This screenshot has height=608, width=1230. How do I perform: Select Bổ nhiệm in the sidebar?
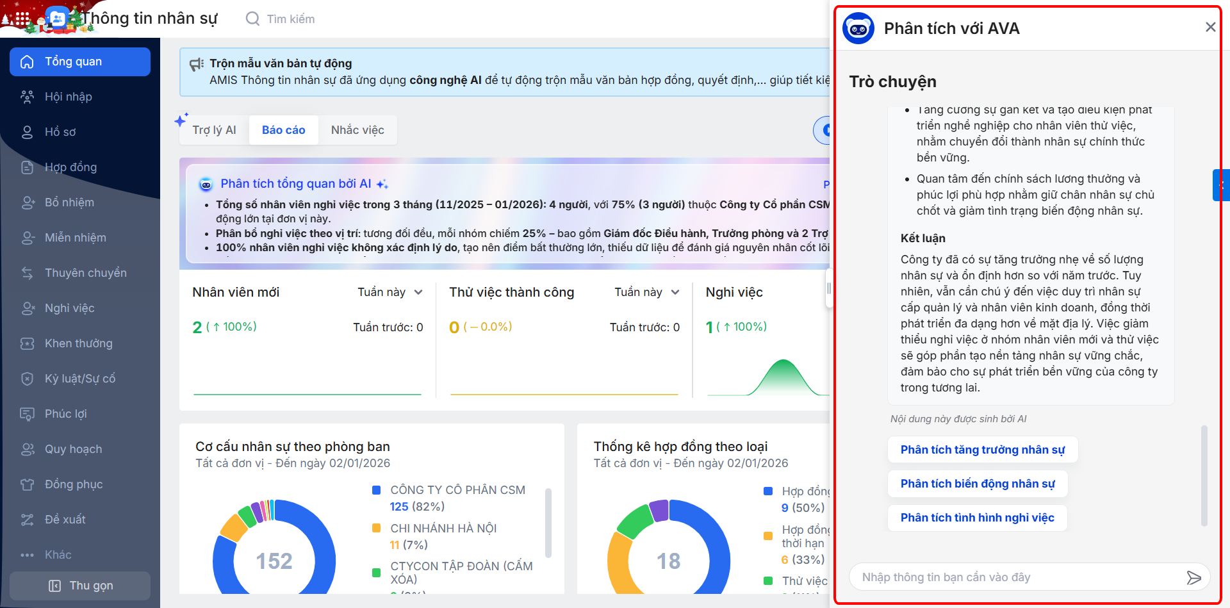(x=80, y=202)
